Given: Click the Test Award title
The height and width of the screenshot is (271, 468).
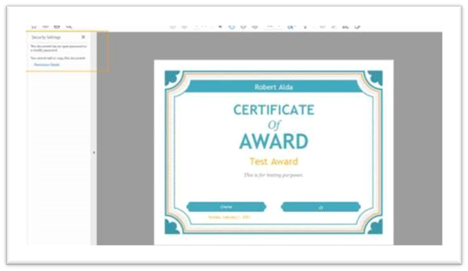Looking at the screenshot, I should pos(274,161).
